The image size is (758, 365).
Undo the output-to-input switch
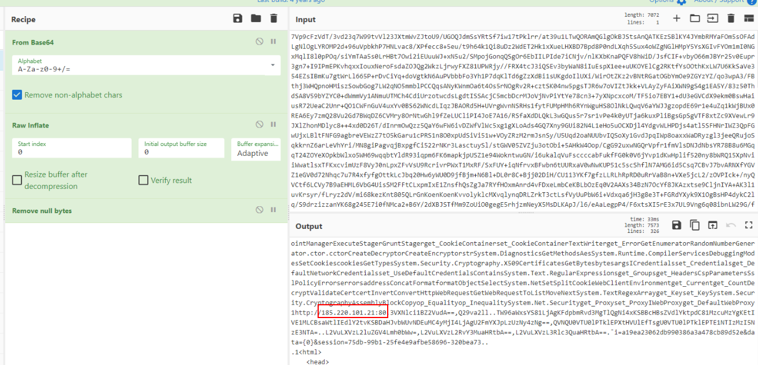click(x=731, y=225)
